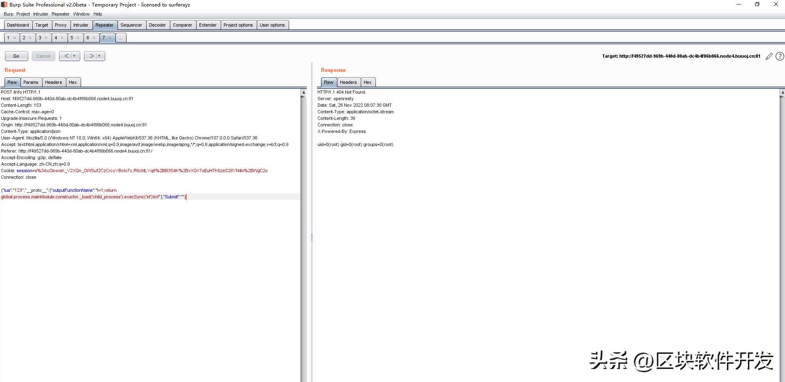Go back to previous request in history

[x=66, y=56]
